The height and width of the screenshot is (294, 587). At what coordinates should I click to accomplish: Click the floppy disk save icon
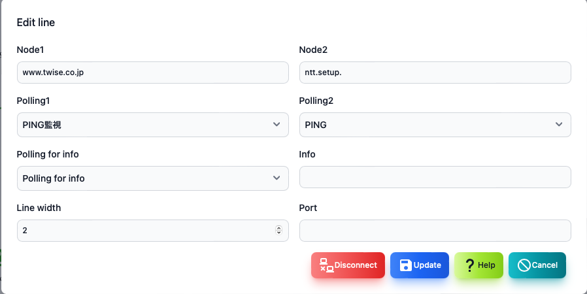(405, 265)
